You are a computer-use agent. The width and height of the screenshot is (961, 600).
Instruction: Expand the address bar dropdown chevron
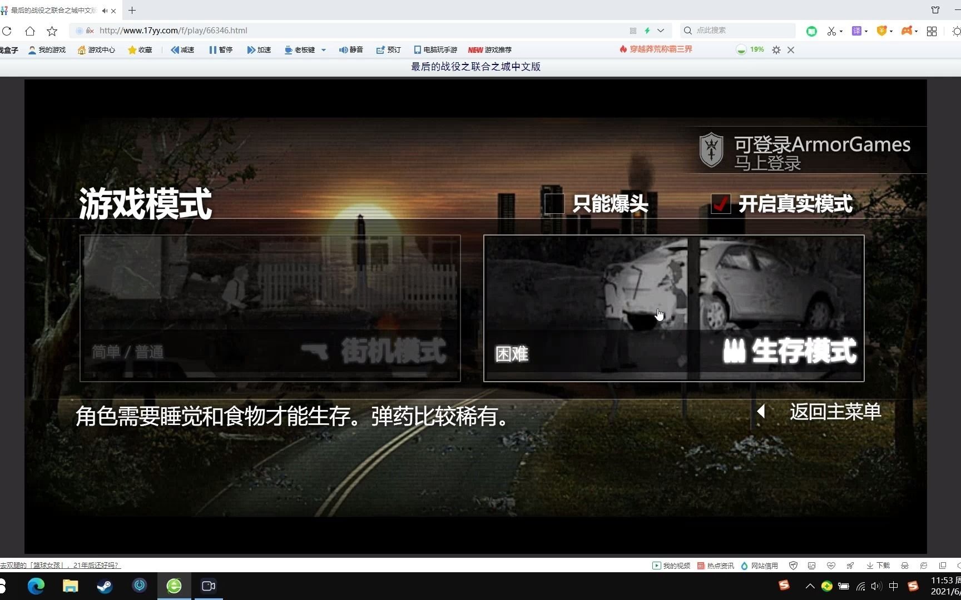(661, 31)
